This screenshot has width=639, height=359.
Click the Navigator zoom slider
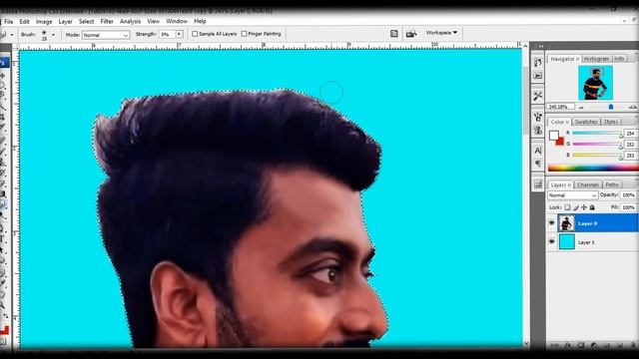point(610,107)
